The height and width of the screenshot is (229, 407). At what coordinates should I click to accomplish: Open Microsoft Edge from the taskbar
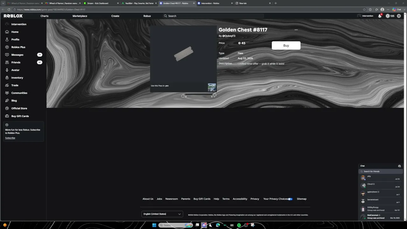click(x=218, y=225)
